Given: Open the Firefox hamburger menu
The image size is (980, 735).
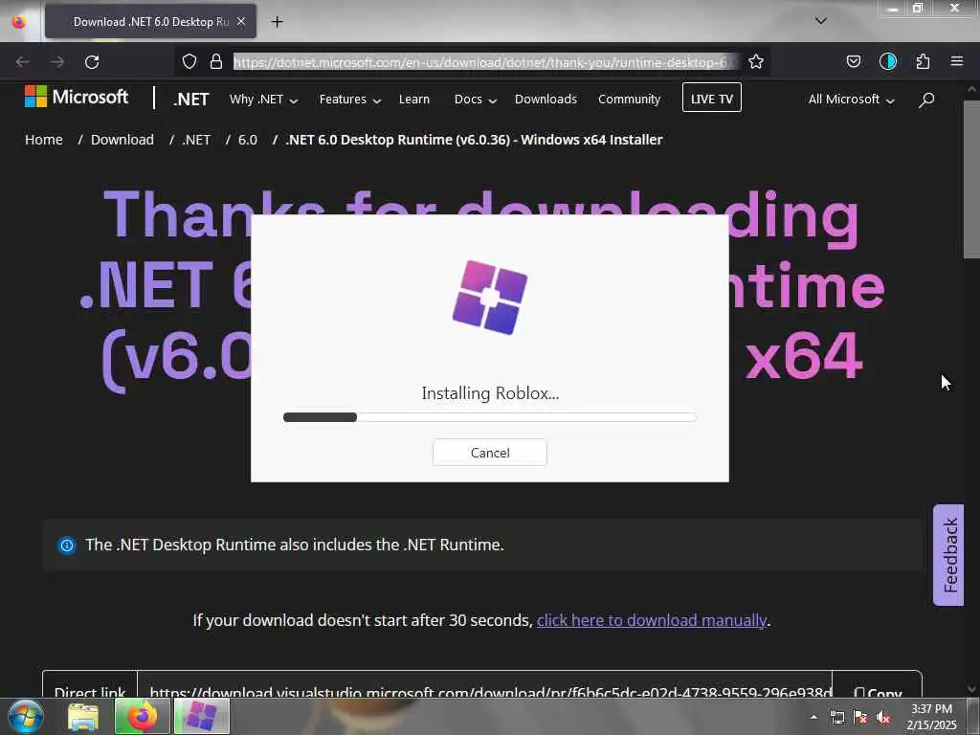Looking at the screenshot, I should [956, 61].
